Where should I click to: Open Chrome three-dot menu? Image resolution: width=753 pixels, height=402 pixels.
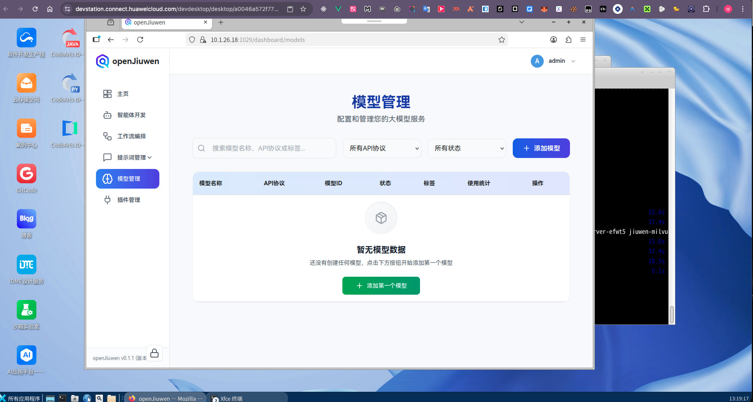pos(743,9)
